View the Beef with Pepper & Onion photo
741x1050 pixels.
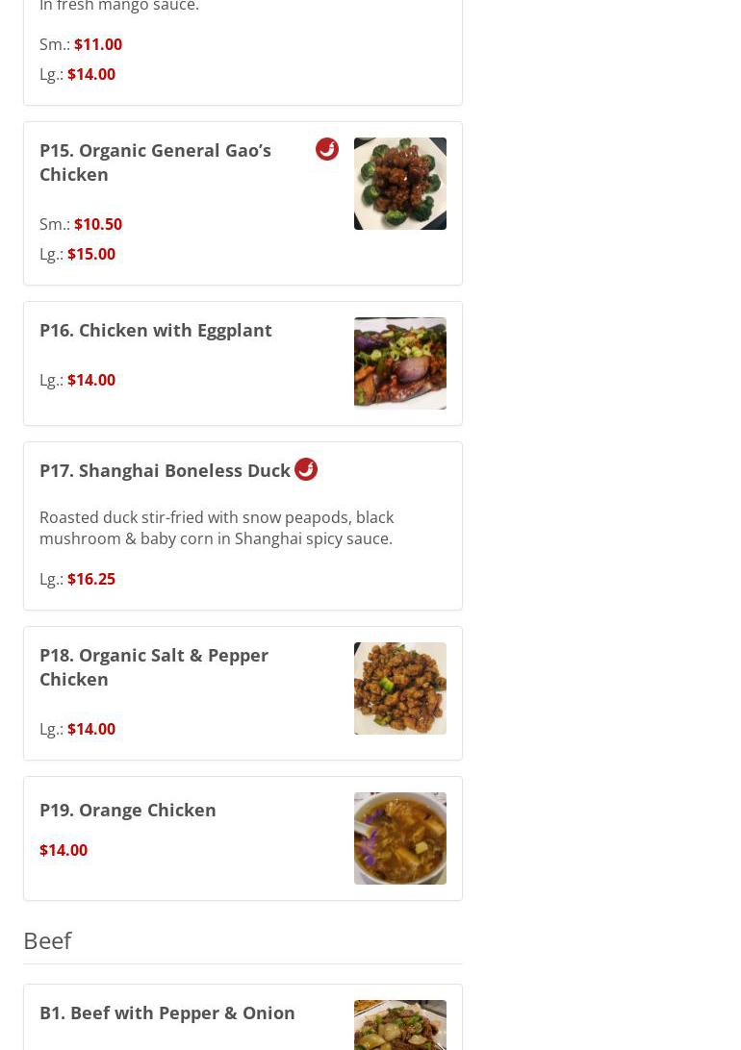(x=399, y=1025)
